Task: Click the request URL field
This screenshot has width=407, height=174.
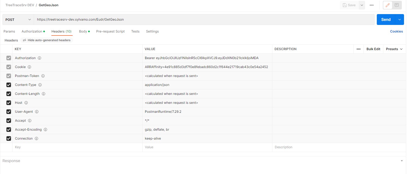Action: pos(204,20)
